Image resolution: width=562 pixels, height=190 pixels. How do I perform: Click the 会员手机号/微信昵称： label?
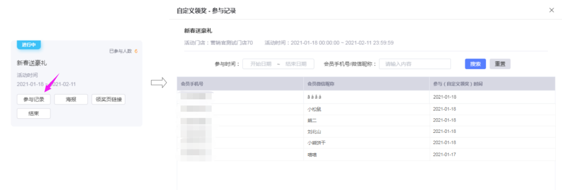pos(350,64)
